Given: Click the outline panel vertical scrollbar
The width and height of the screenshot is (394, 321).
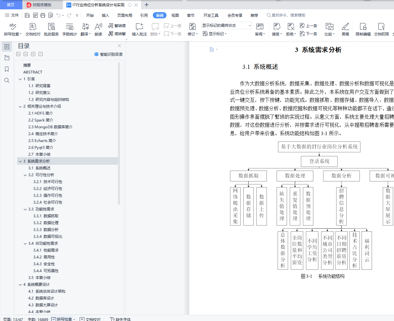Looking at the screenshot, I should [x=119, y=134].
